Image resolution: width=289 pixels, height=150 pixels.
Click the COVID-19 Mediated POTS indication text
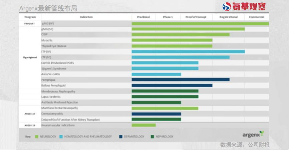[57, 63]
